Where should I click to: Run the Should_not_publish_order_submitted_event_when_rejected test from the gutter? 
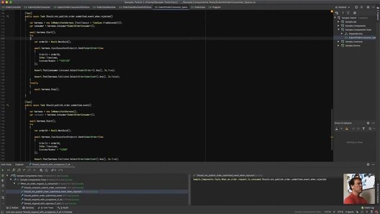click(x=8, y=16)
